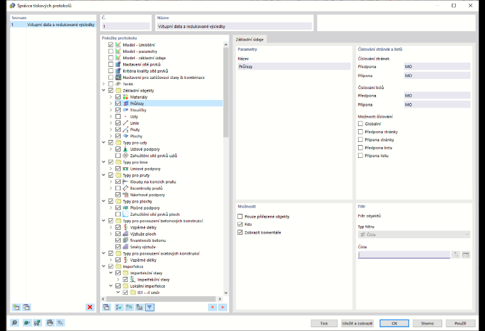The width and height of the screenshot is (485, 331).
Task: Enable the Globální numbering checkbox
Action: (361, 123)
